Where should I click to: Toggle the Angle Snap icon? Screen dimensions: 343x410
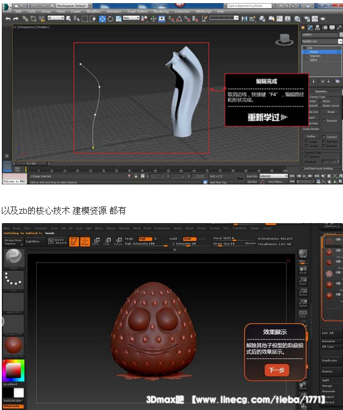(x=179, y=18)
